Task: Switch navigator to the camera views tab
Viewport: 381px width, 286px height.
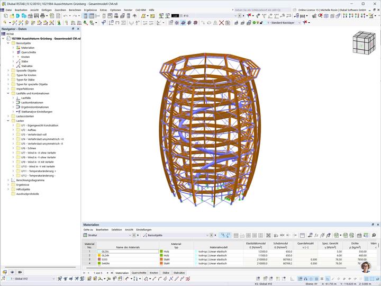Action: pyautogui.click(x=20, y=272)
